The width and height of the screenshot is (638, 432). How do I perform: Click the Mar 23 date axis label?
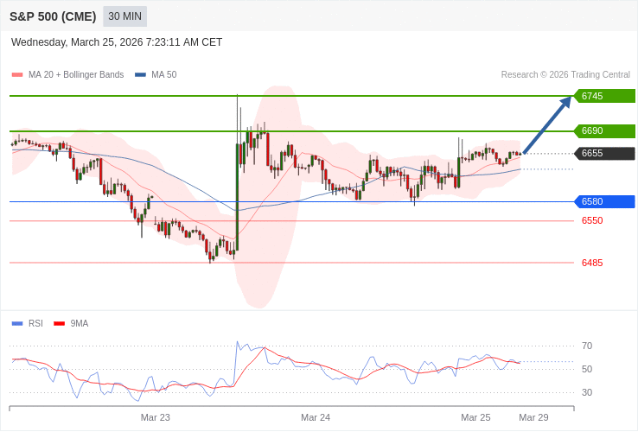tap(156, 417)
